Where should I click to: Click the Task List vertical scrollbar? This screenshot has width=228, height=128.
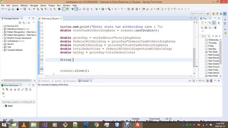[221, 53]
